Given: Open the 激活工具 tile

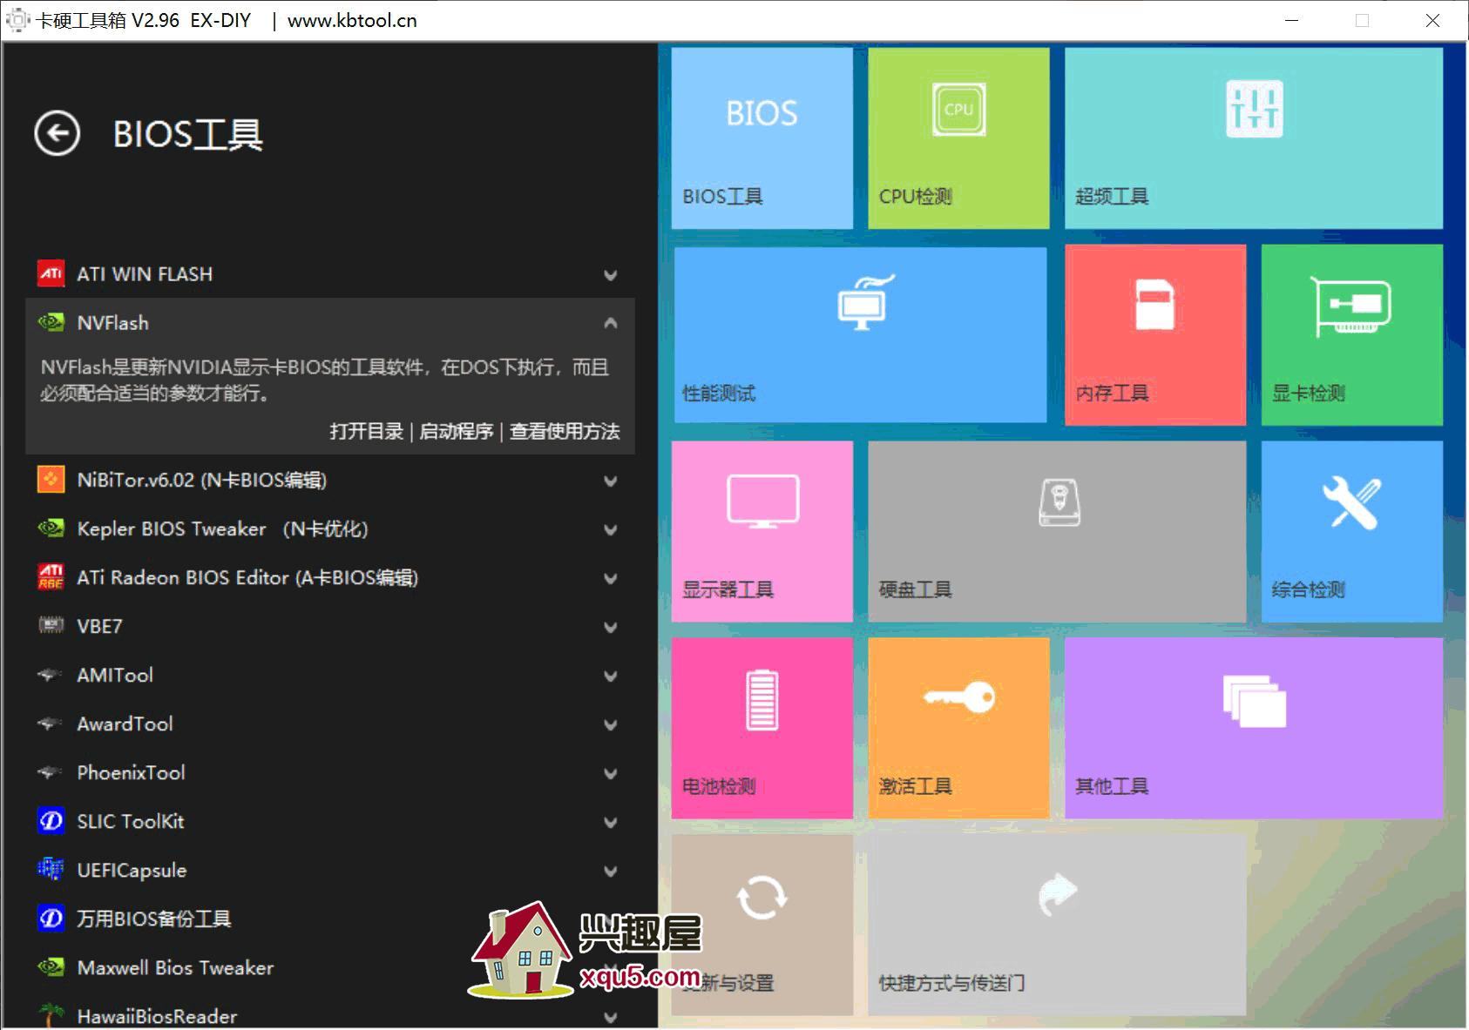Looking at the screenshot, I should 958,729.
